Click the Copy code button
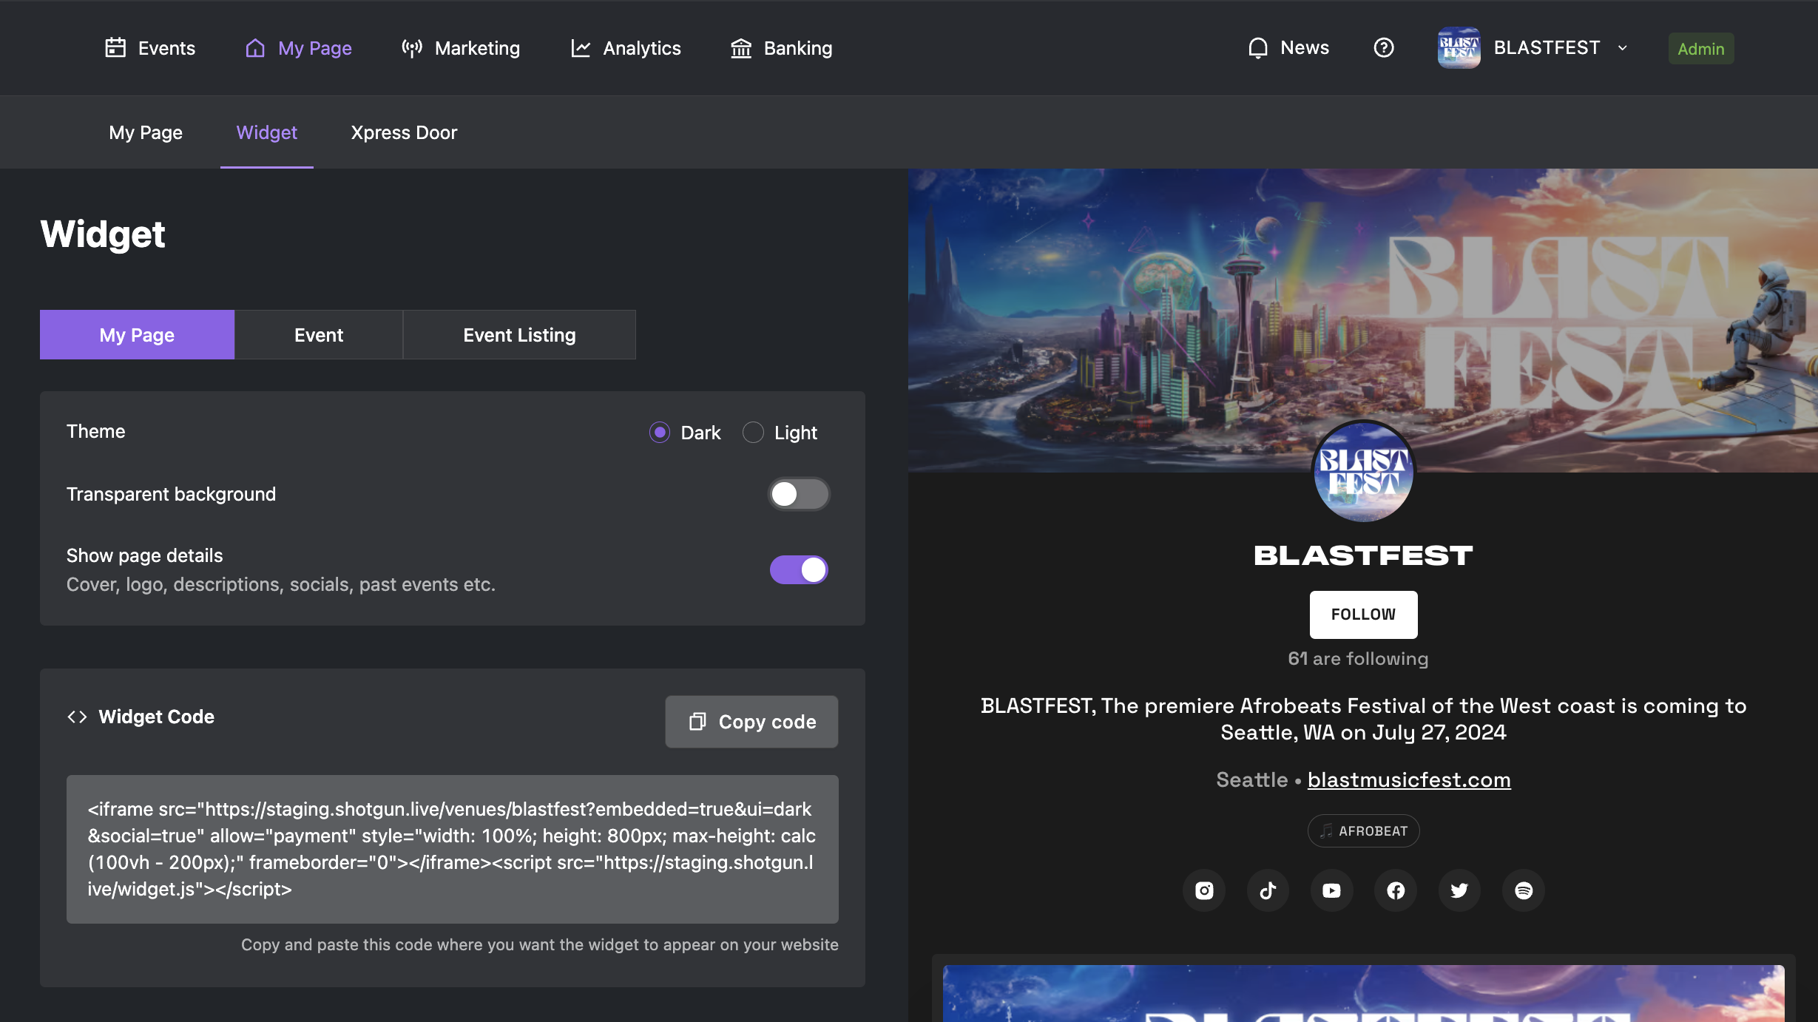The width and height of the screenshot is (1818, 1022). (751, 722)
